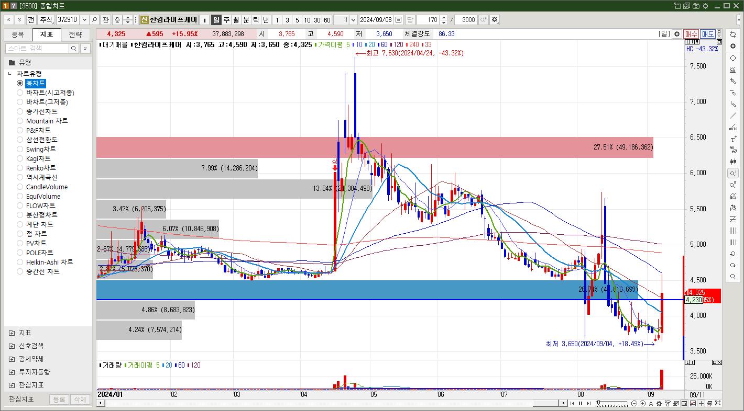Expand the 신호검색 tree section
Viewport: 744px width, 411px height.
pyautogui.click(x=12, y=346)
